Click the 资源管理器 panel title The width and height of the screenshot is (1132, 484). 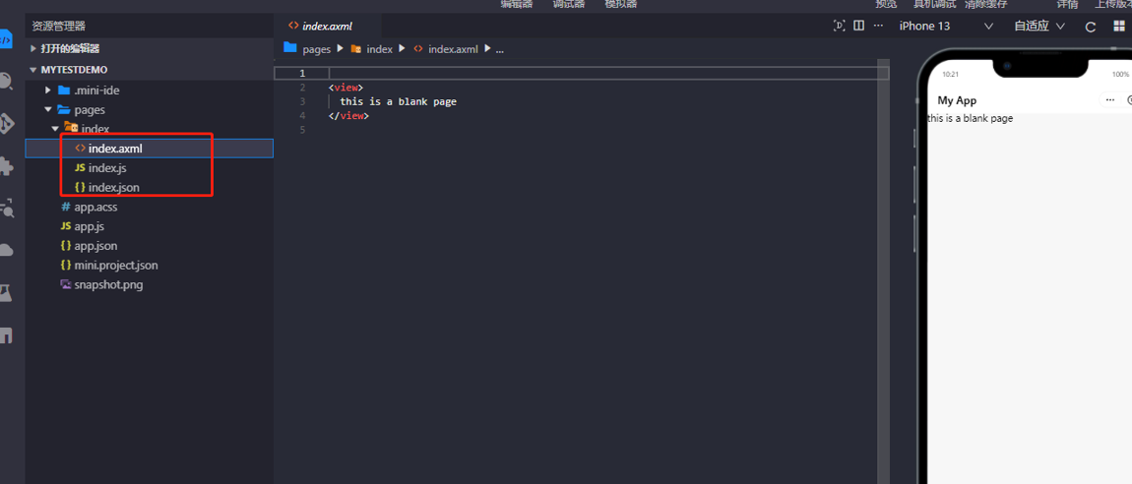tap(58, 26)
